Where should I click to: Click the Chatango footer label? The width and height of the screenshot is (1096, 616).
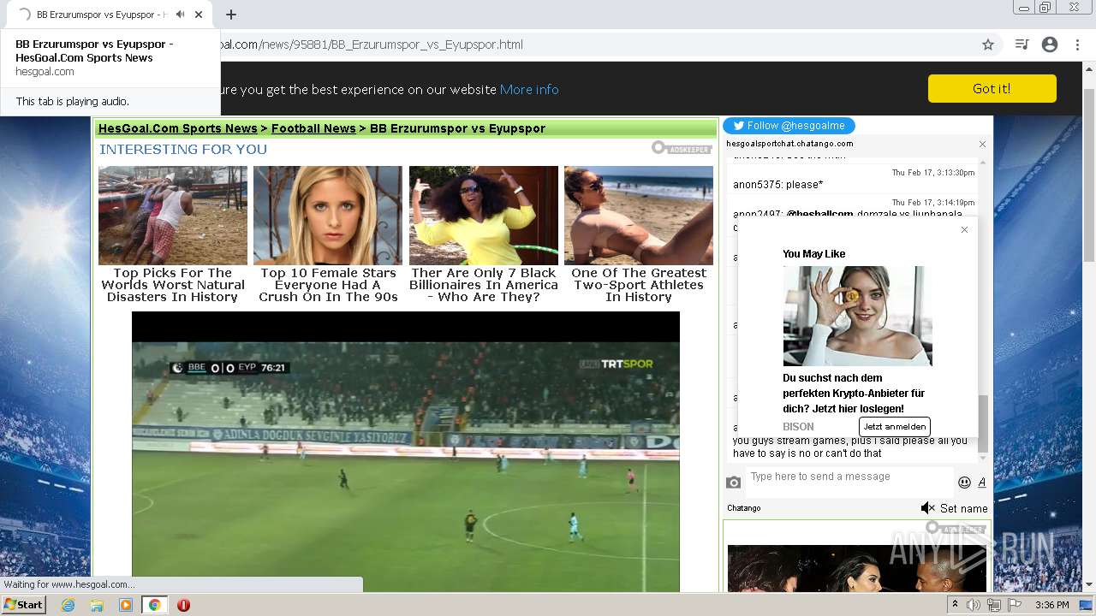click(744, 508)
